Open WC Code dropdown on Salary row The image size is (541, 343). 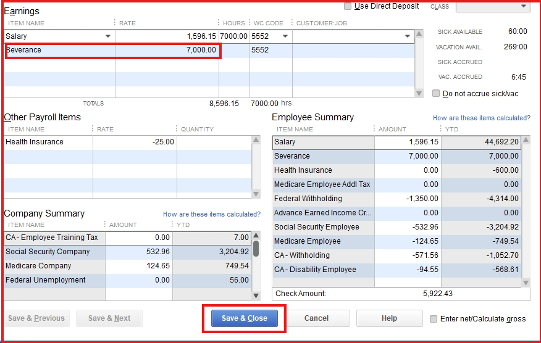click(x=285, y=36)
